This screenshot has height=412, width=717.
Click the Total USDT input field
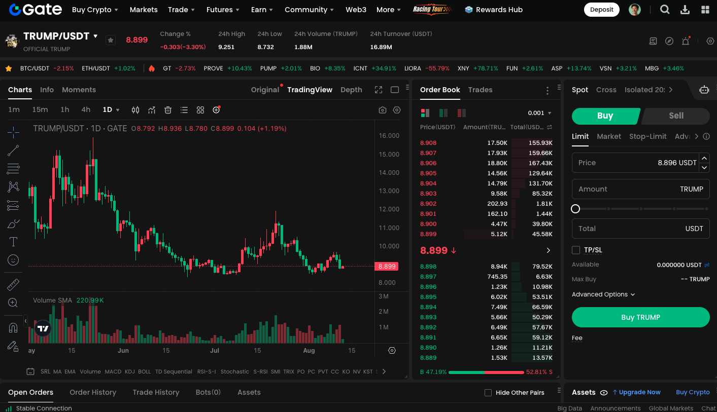click(641, 229)
